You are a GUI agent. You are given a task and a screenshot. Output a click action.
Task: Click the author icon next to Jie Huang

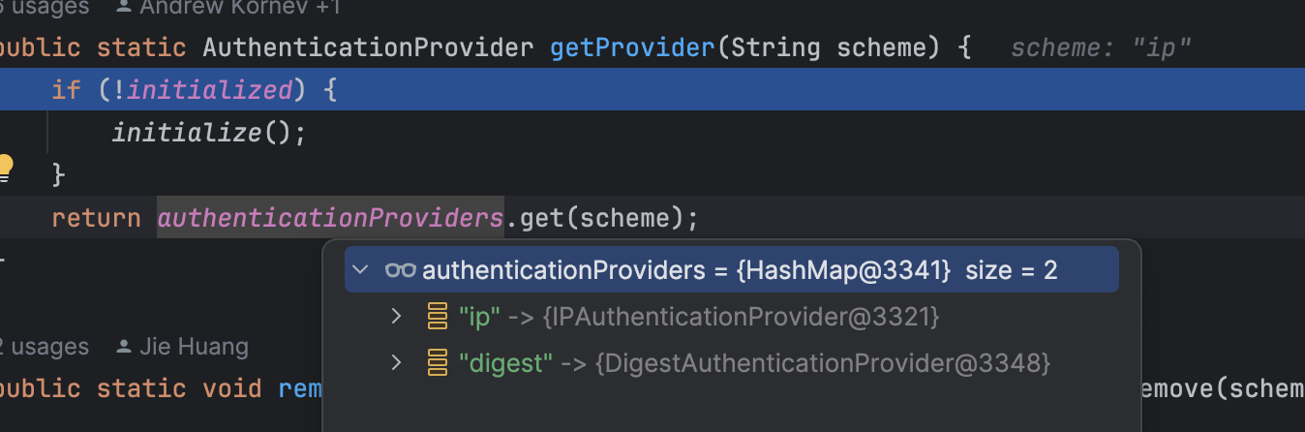(124, 347)
